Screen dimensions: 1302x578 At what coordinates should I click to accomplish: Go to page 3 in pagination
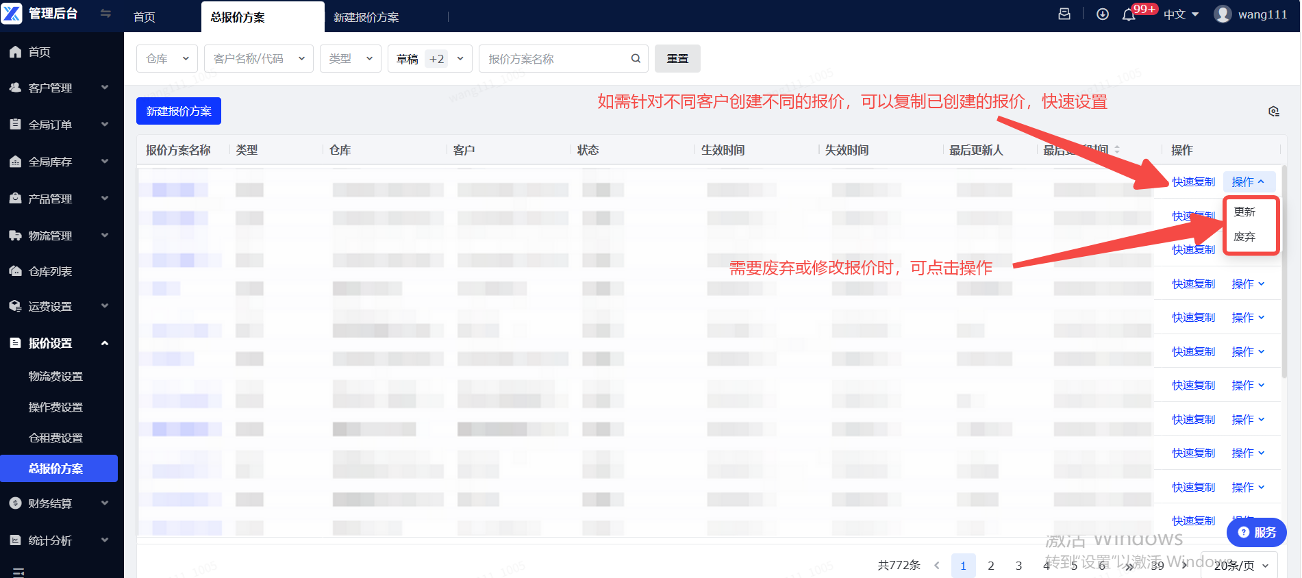tap(1018, 566)
